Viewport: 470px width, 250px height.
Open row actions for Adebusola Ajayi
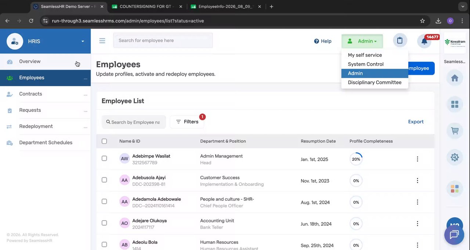point(417,181)
